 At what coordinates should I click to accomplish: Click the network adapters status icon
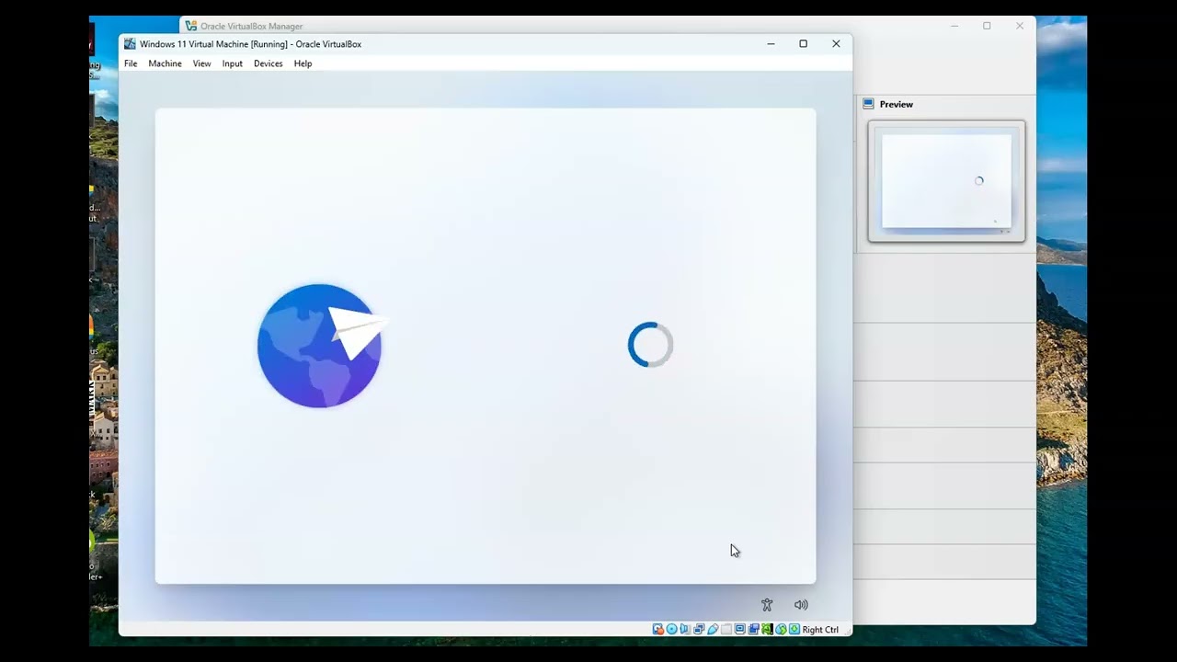pyautogui.click(x=699, y=630)
